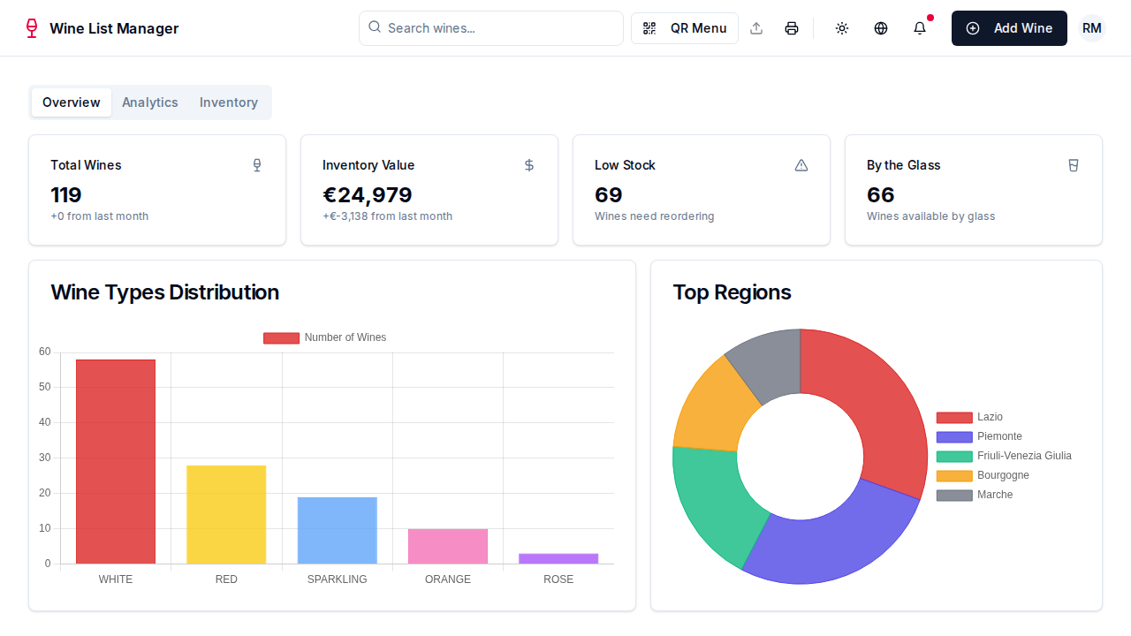Viewport: 1131px width, 636px height.
Task: Toggle the Number of Wines legend swatch
Action: click(x=281, y=338)
